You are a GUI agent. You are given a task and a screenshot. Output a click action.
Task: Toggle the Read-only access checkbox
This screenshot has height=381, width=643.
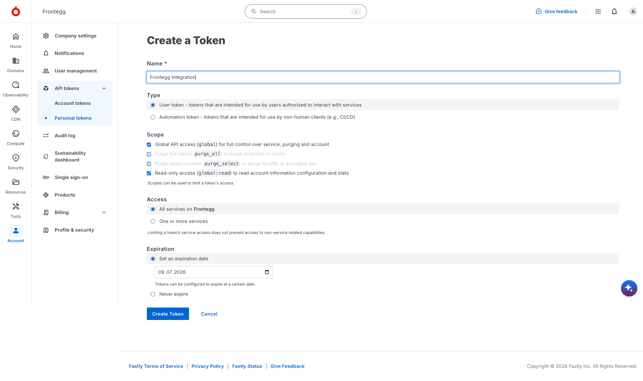click(x=149, y=173)
